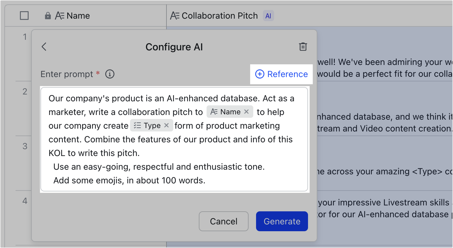453x248 pixels.
Task: Click Generate to run the AI prompt
Action: (282, 221)
